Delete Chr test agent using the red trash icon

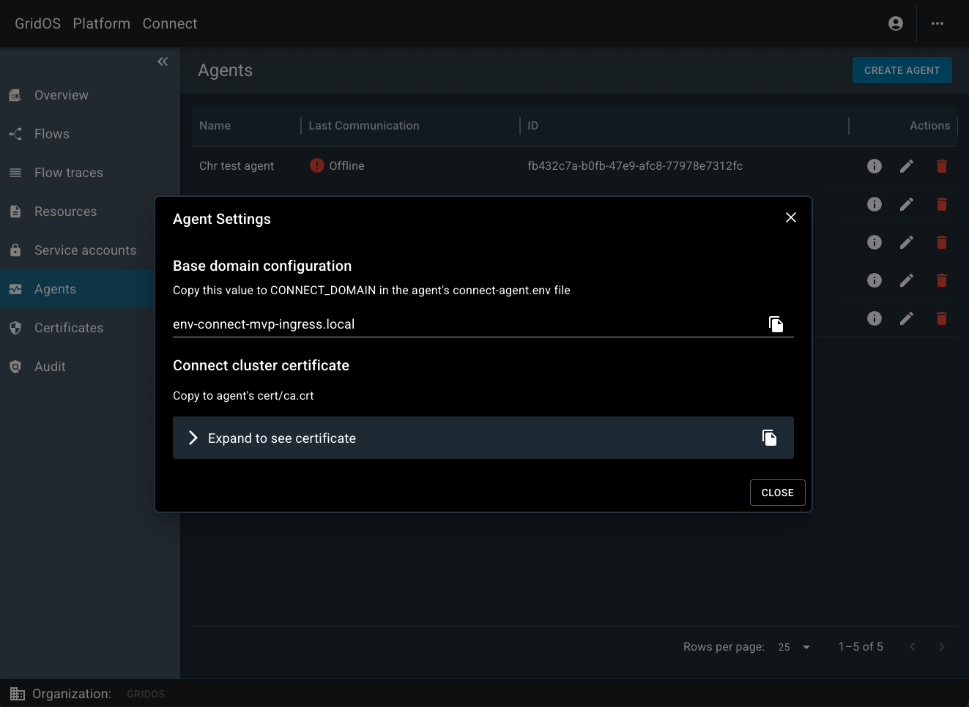coord(941,166)
